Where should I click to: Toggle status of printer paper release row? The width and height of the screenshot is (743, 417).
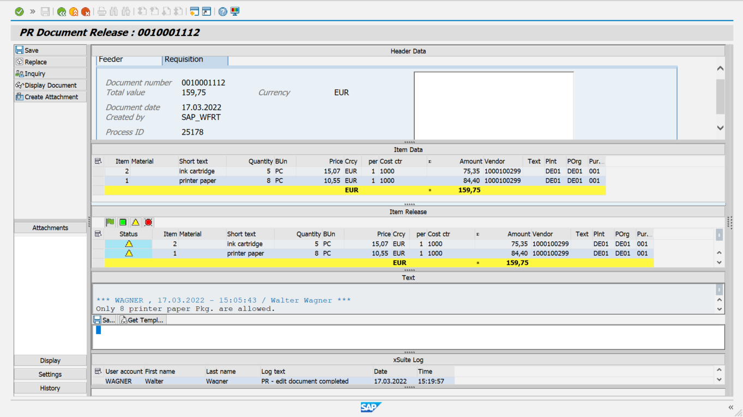point(129,253)
